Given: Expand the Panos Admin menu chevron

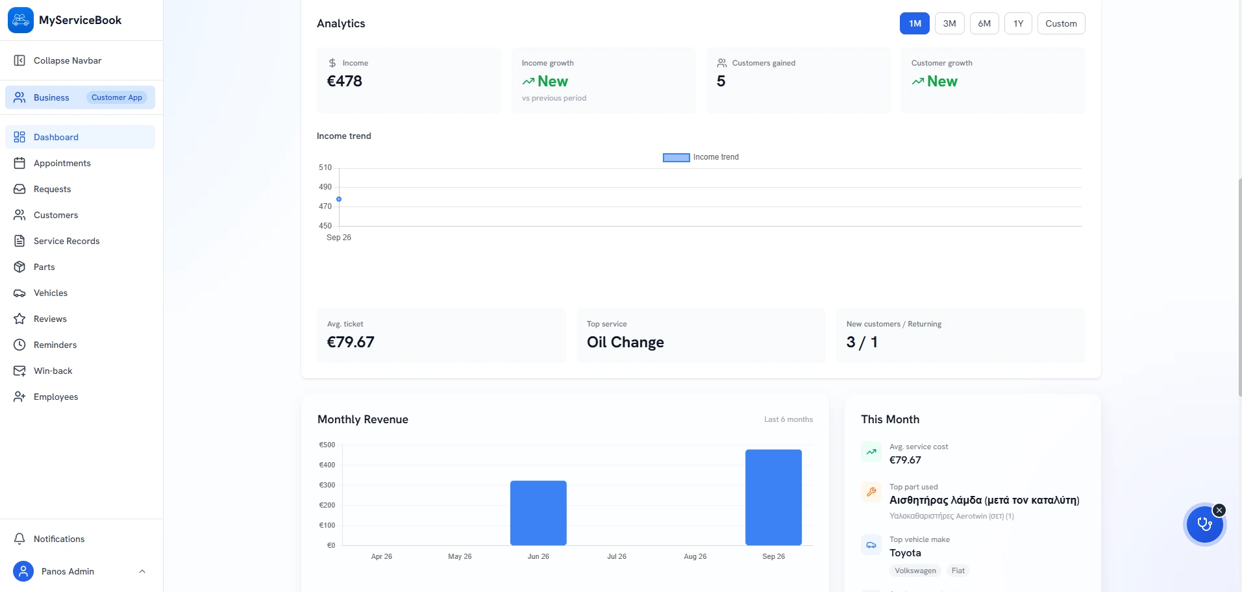Looking at the screenshot, I should (142, 571).
